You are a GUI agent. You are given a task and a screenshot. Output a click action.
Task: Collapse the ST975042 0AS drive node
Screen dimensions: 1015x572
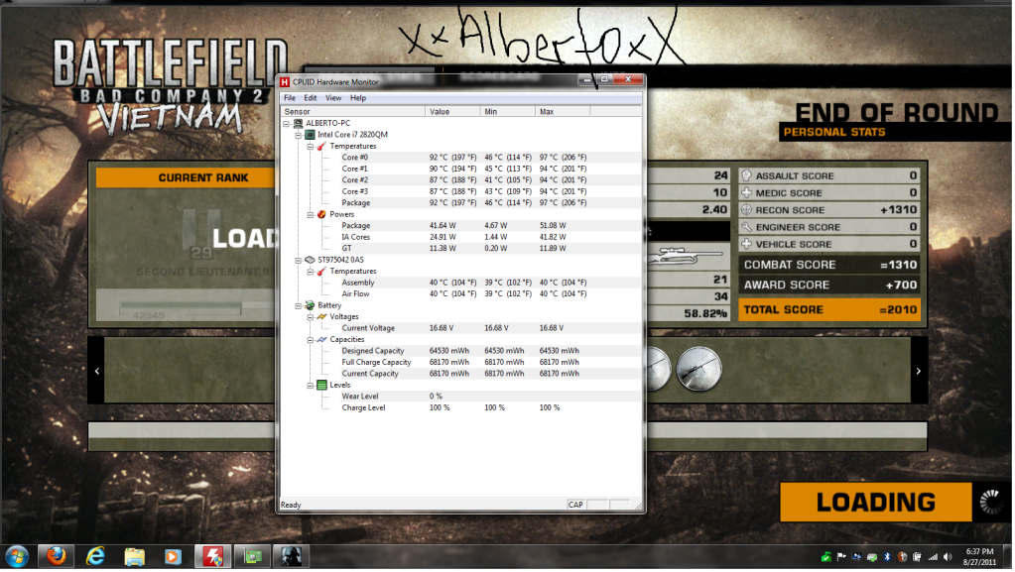point(298,260)
